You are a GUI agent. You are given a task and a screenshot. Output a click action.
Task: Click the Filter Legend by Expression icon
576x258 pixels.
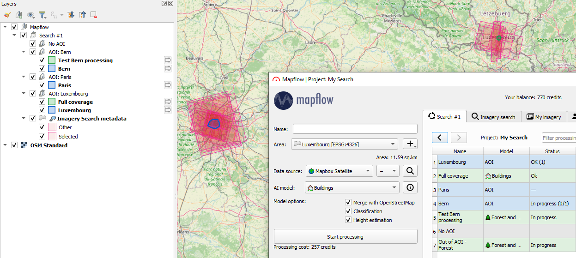[53, 15]
